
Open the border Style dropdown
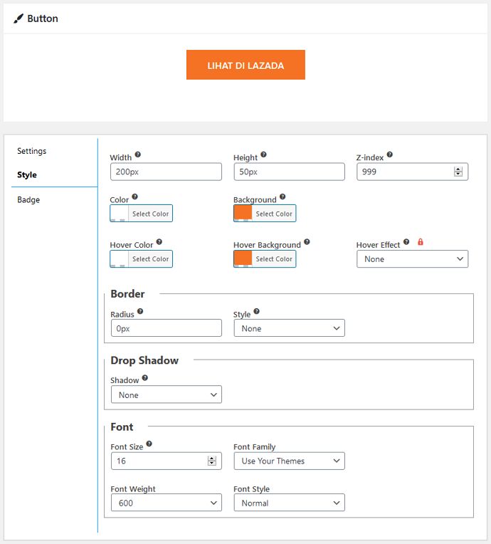(289, 328)
